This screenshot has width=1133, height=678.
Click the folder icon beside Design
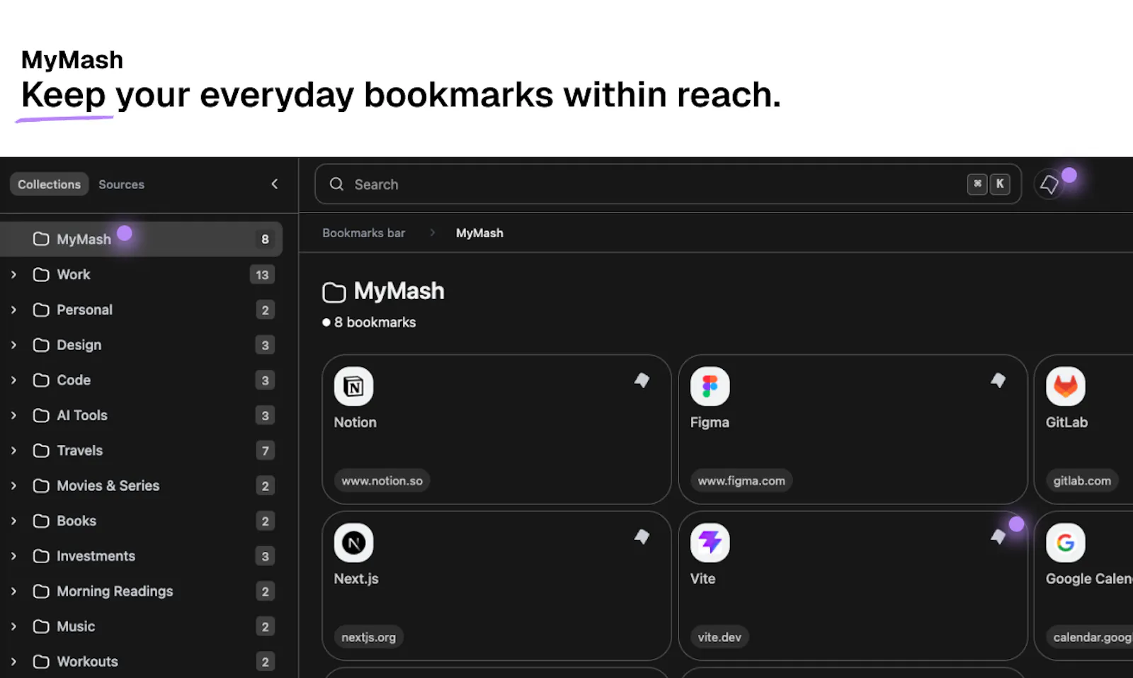tap(41, 345)
